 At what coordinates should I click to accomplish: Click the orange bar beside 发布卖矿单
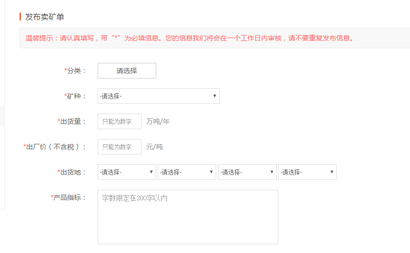coord(20,17)
